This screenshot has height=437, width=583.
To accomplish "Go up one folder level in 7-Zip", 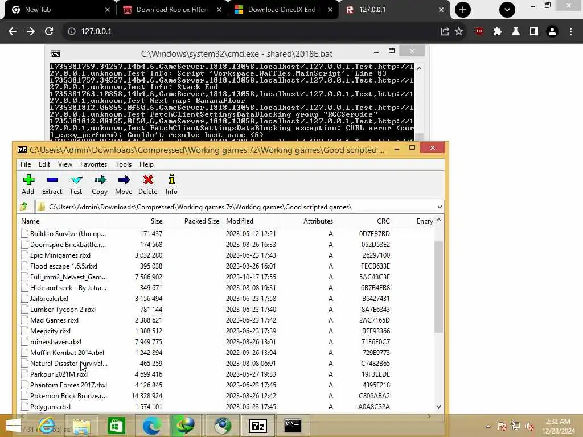I will (x=24, y=207).
